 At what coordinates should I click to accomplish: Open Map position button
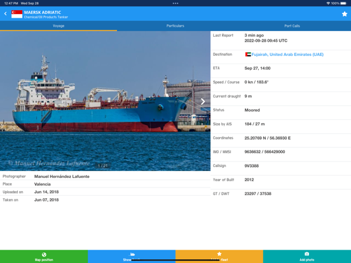44,257
